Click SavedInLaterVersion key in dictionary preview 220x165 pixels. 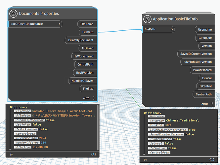pos(166,135)
